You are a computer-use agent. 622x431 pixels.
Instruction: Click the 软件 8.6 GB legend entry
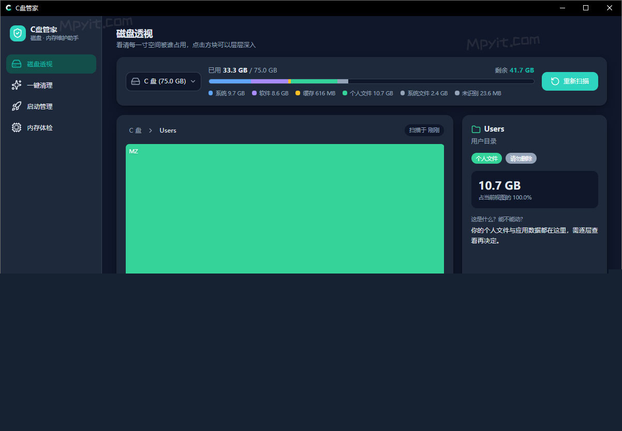click(270, 94)
